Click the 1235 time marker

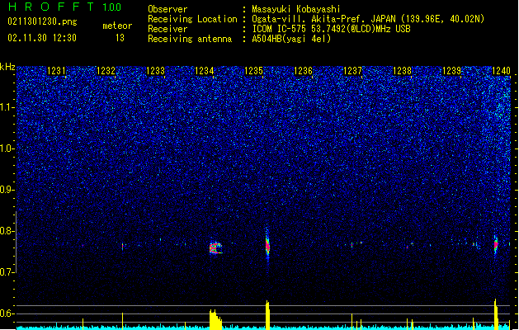pos(253,71)
